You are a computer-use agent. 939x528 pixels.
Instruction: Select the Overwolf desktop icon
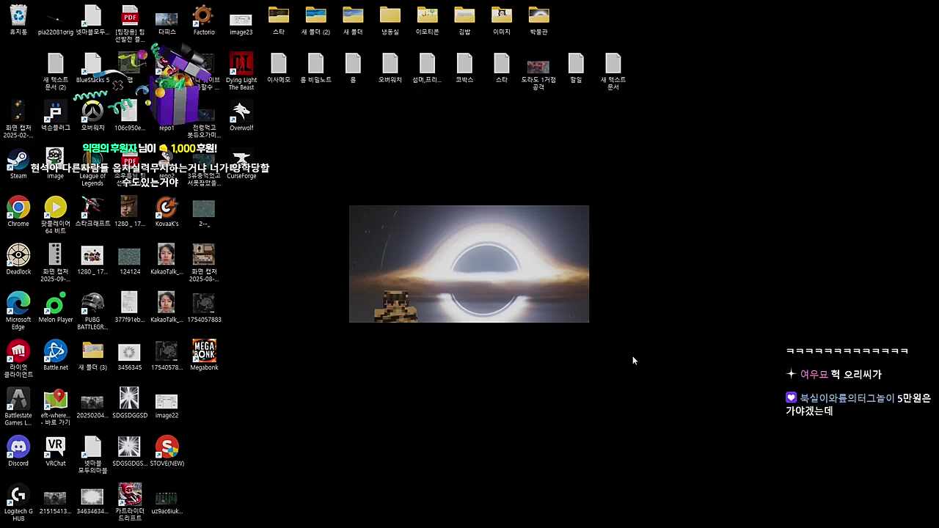pos(241,112)
